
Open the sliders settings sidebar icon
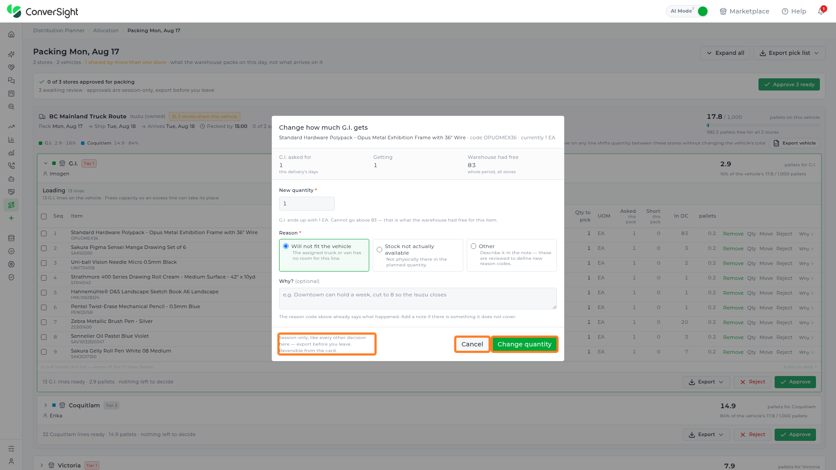coord(11,449)
